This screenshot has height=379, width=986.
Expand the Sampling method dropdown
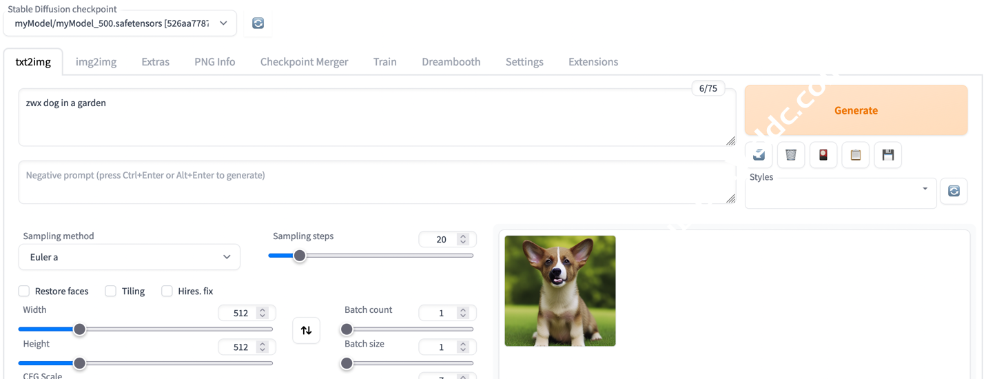tap(130, 257)
